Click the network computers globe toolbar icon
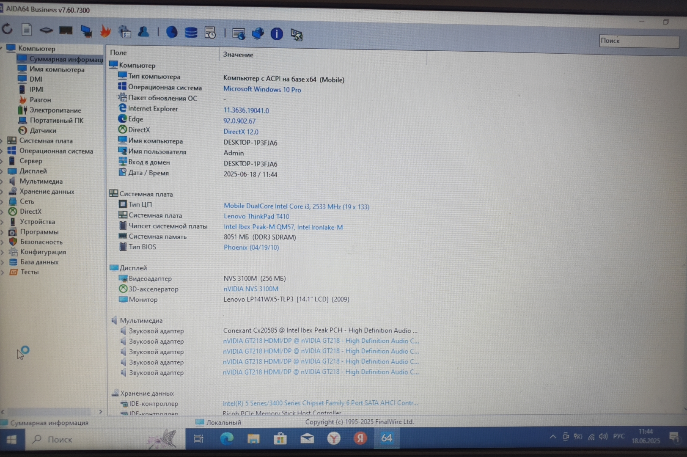The height and width of the screenshot is (457, 687). point(258,33)
